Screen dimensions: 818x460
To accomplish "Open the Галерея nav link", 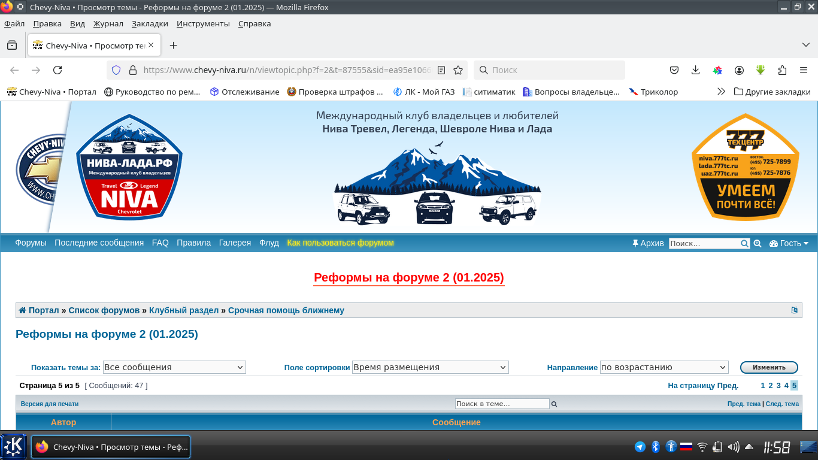I will [x=235, y=243].
